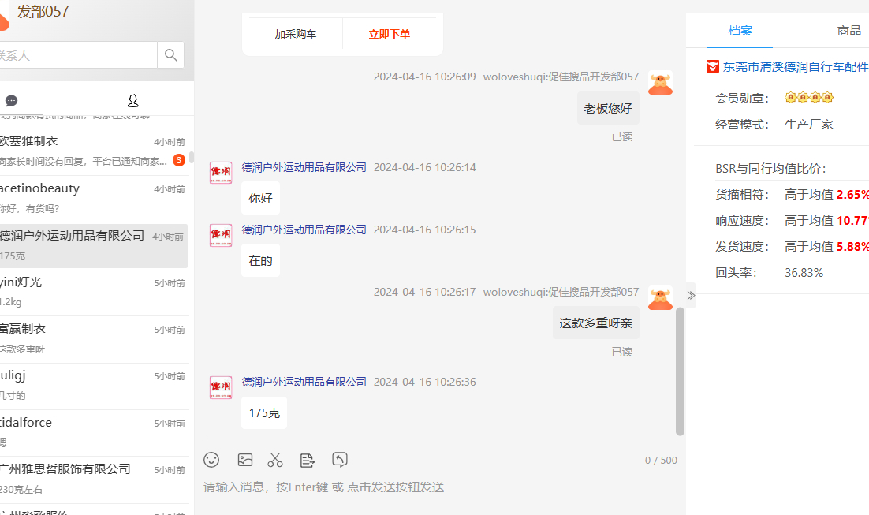Switch to the contacts person icon
869x515 pixels.
(133, 100)
